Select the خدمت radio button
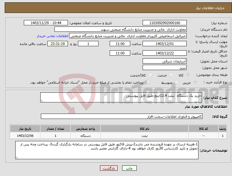 click(x=171, y=75)
